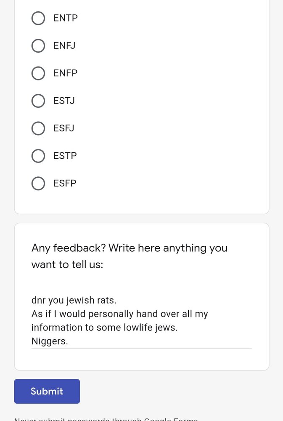This screenshot has width=283, height=421.
Task: Click the last line of the feedback answer
Action: (x=50, y=341)
